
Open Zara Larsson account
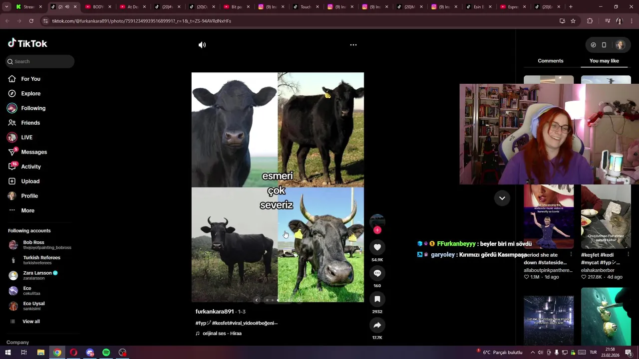[x=40, y=275]
